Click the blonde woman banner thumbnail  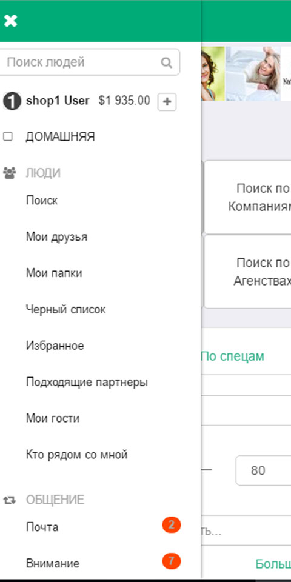point(253,73)
